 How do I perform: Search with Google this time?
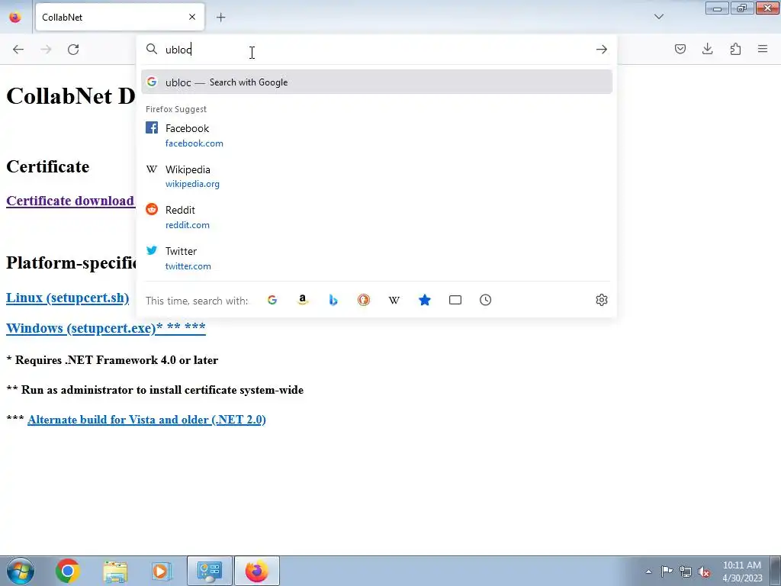272,300
